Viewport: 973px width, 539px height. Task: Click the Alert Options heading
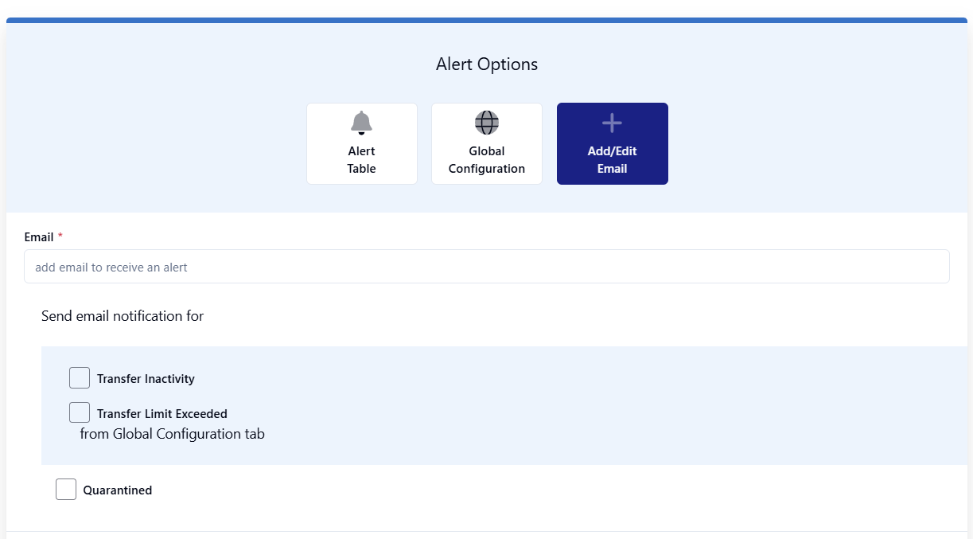point(486,64)
